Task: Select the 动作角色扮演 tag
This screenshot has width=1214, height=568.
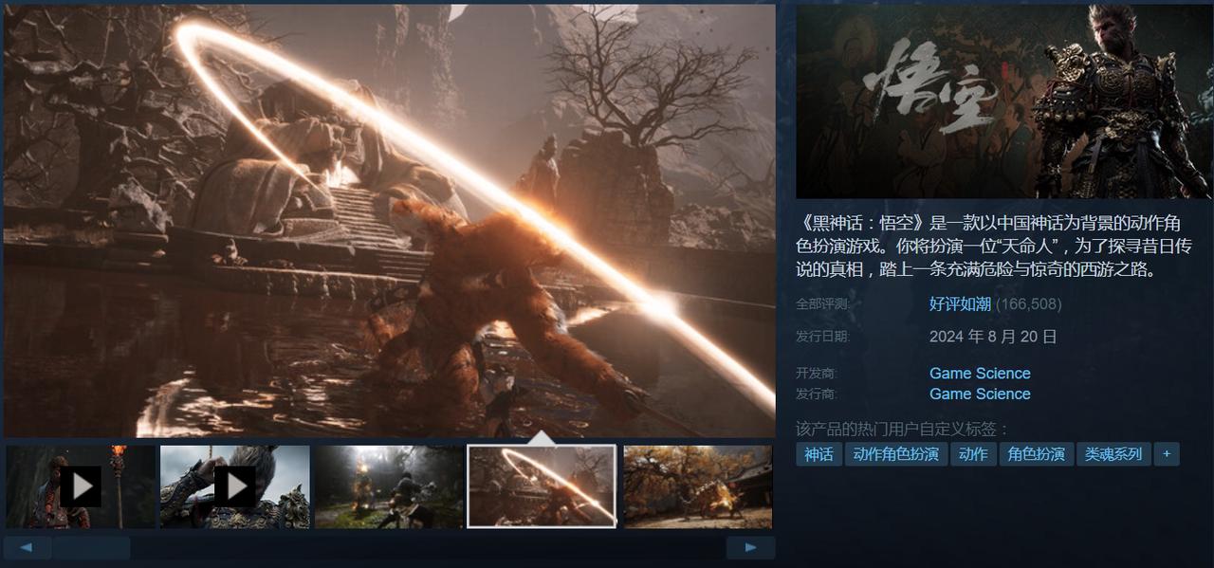Action: pos(895,454)
